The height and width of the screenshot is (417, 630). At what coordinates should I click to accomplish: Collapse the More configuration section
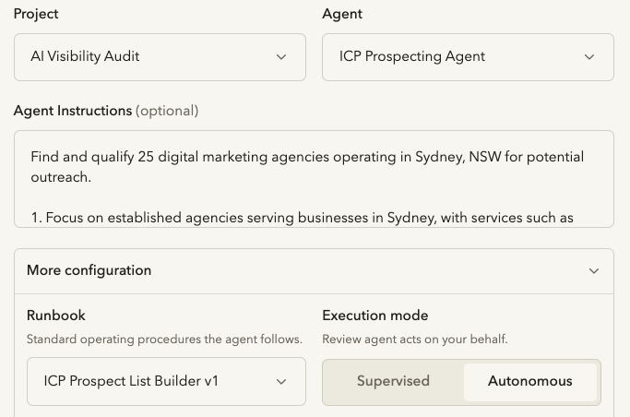tap(314, 270)
